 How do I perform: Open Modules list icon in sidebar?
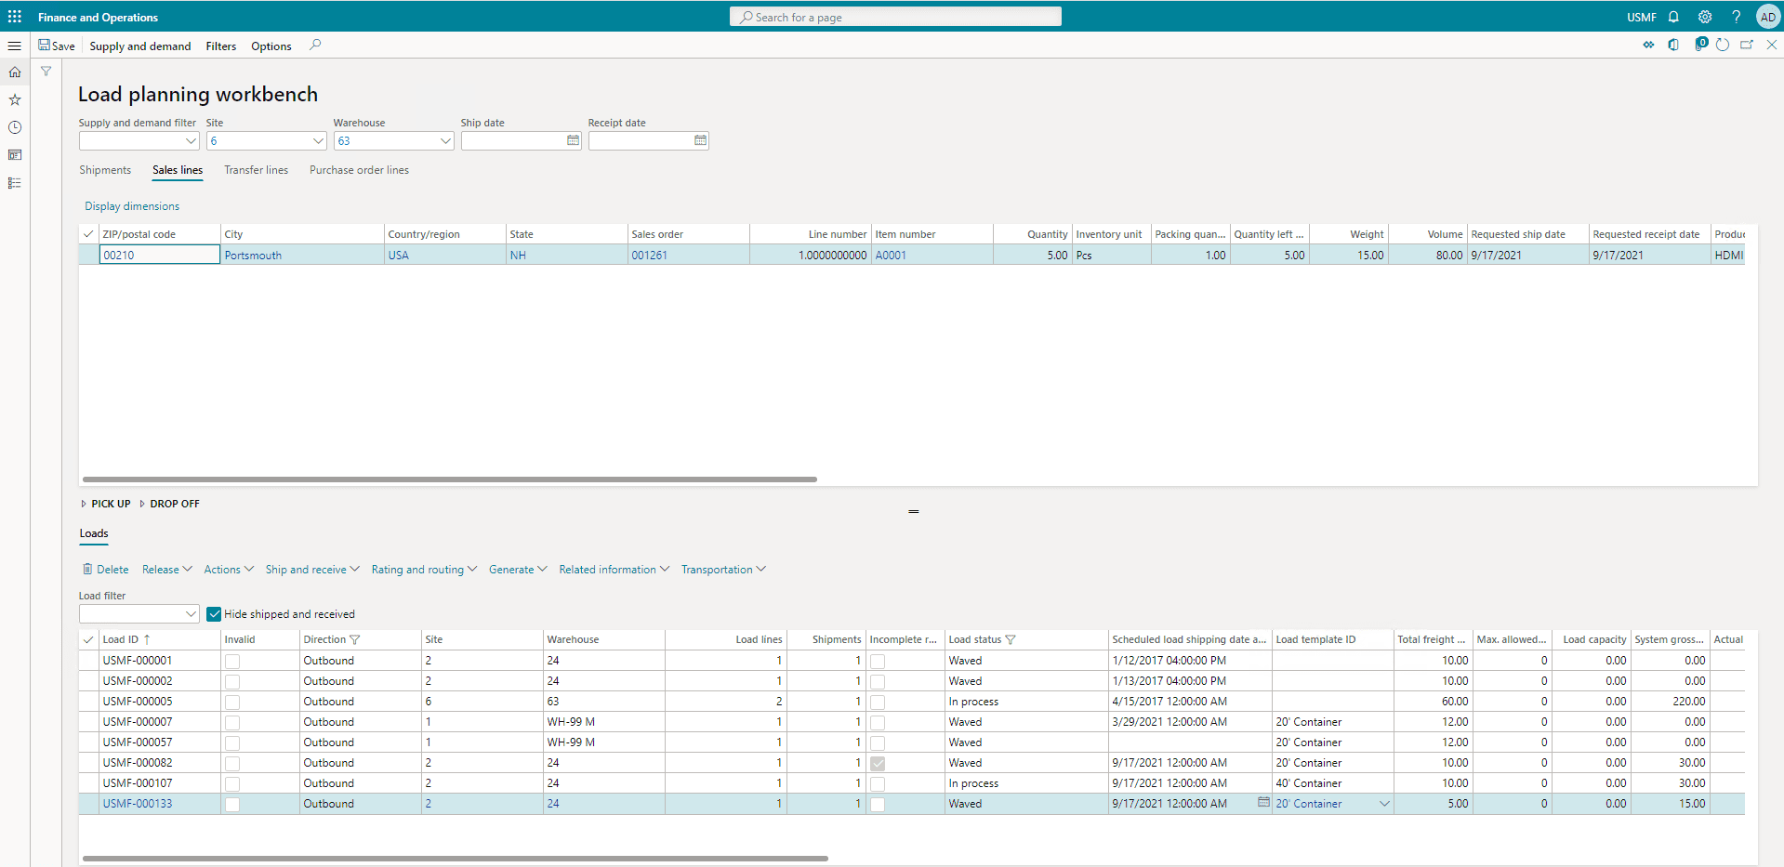(15, 183)
